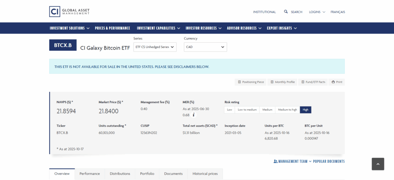394x180 pixels.
Task: Switch to the Documents tab
Action: click(174, 174)
